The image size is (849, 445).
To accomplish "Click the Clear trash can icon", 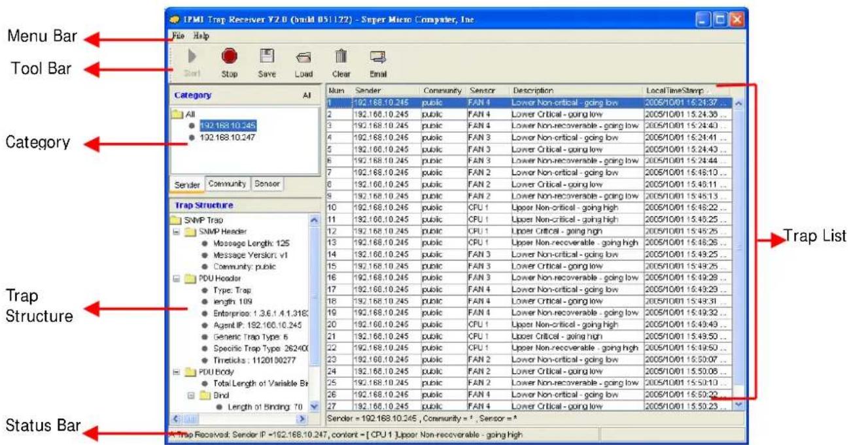I will [341, 58].
